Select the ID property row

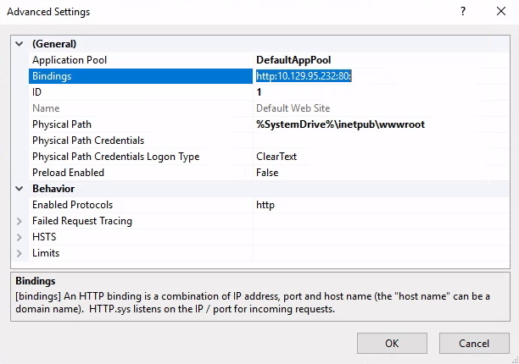(269, 92)
